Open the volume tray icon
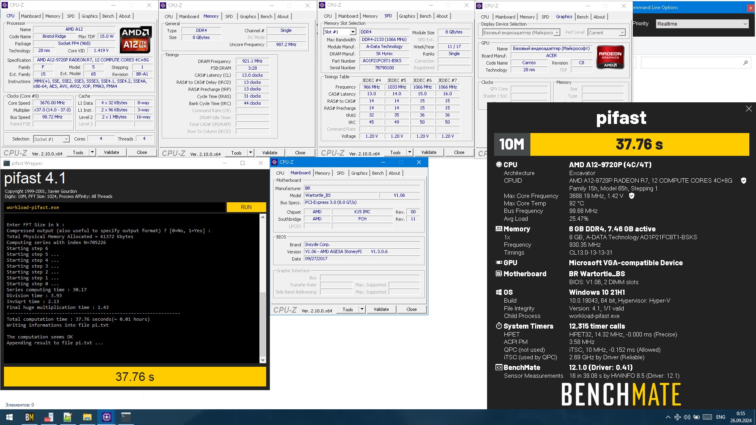756x425 pixels. coord(687,417)
